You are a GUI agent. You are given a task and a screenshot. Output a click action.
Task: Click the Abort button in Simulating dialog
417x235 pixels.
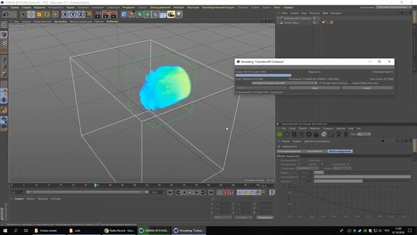[x=367, y=88]
